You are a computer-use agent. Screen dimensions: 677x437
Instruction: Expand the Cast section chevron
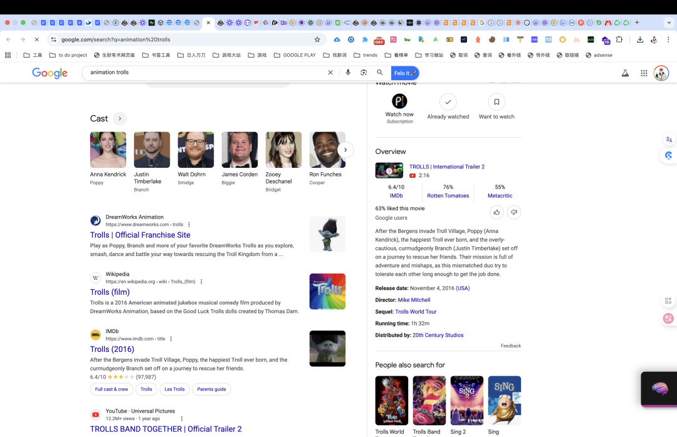click(120, 118)
